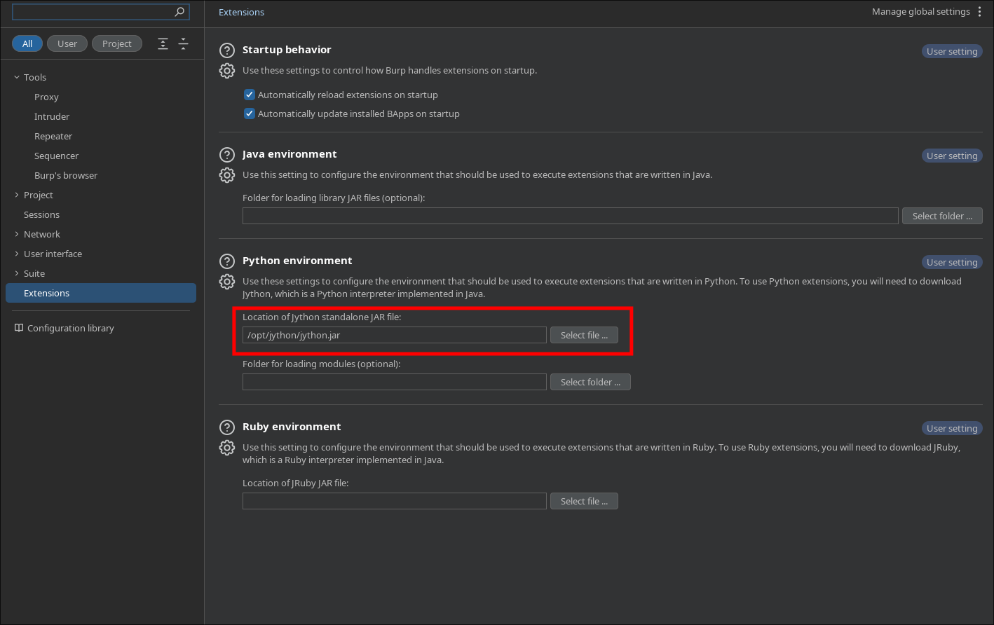Open gear options for Python environment

tap(227, 282)
